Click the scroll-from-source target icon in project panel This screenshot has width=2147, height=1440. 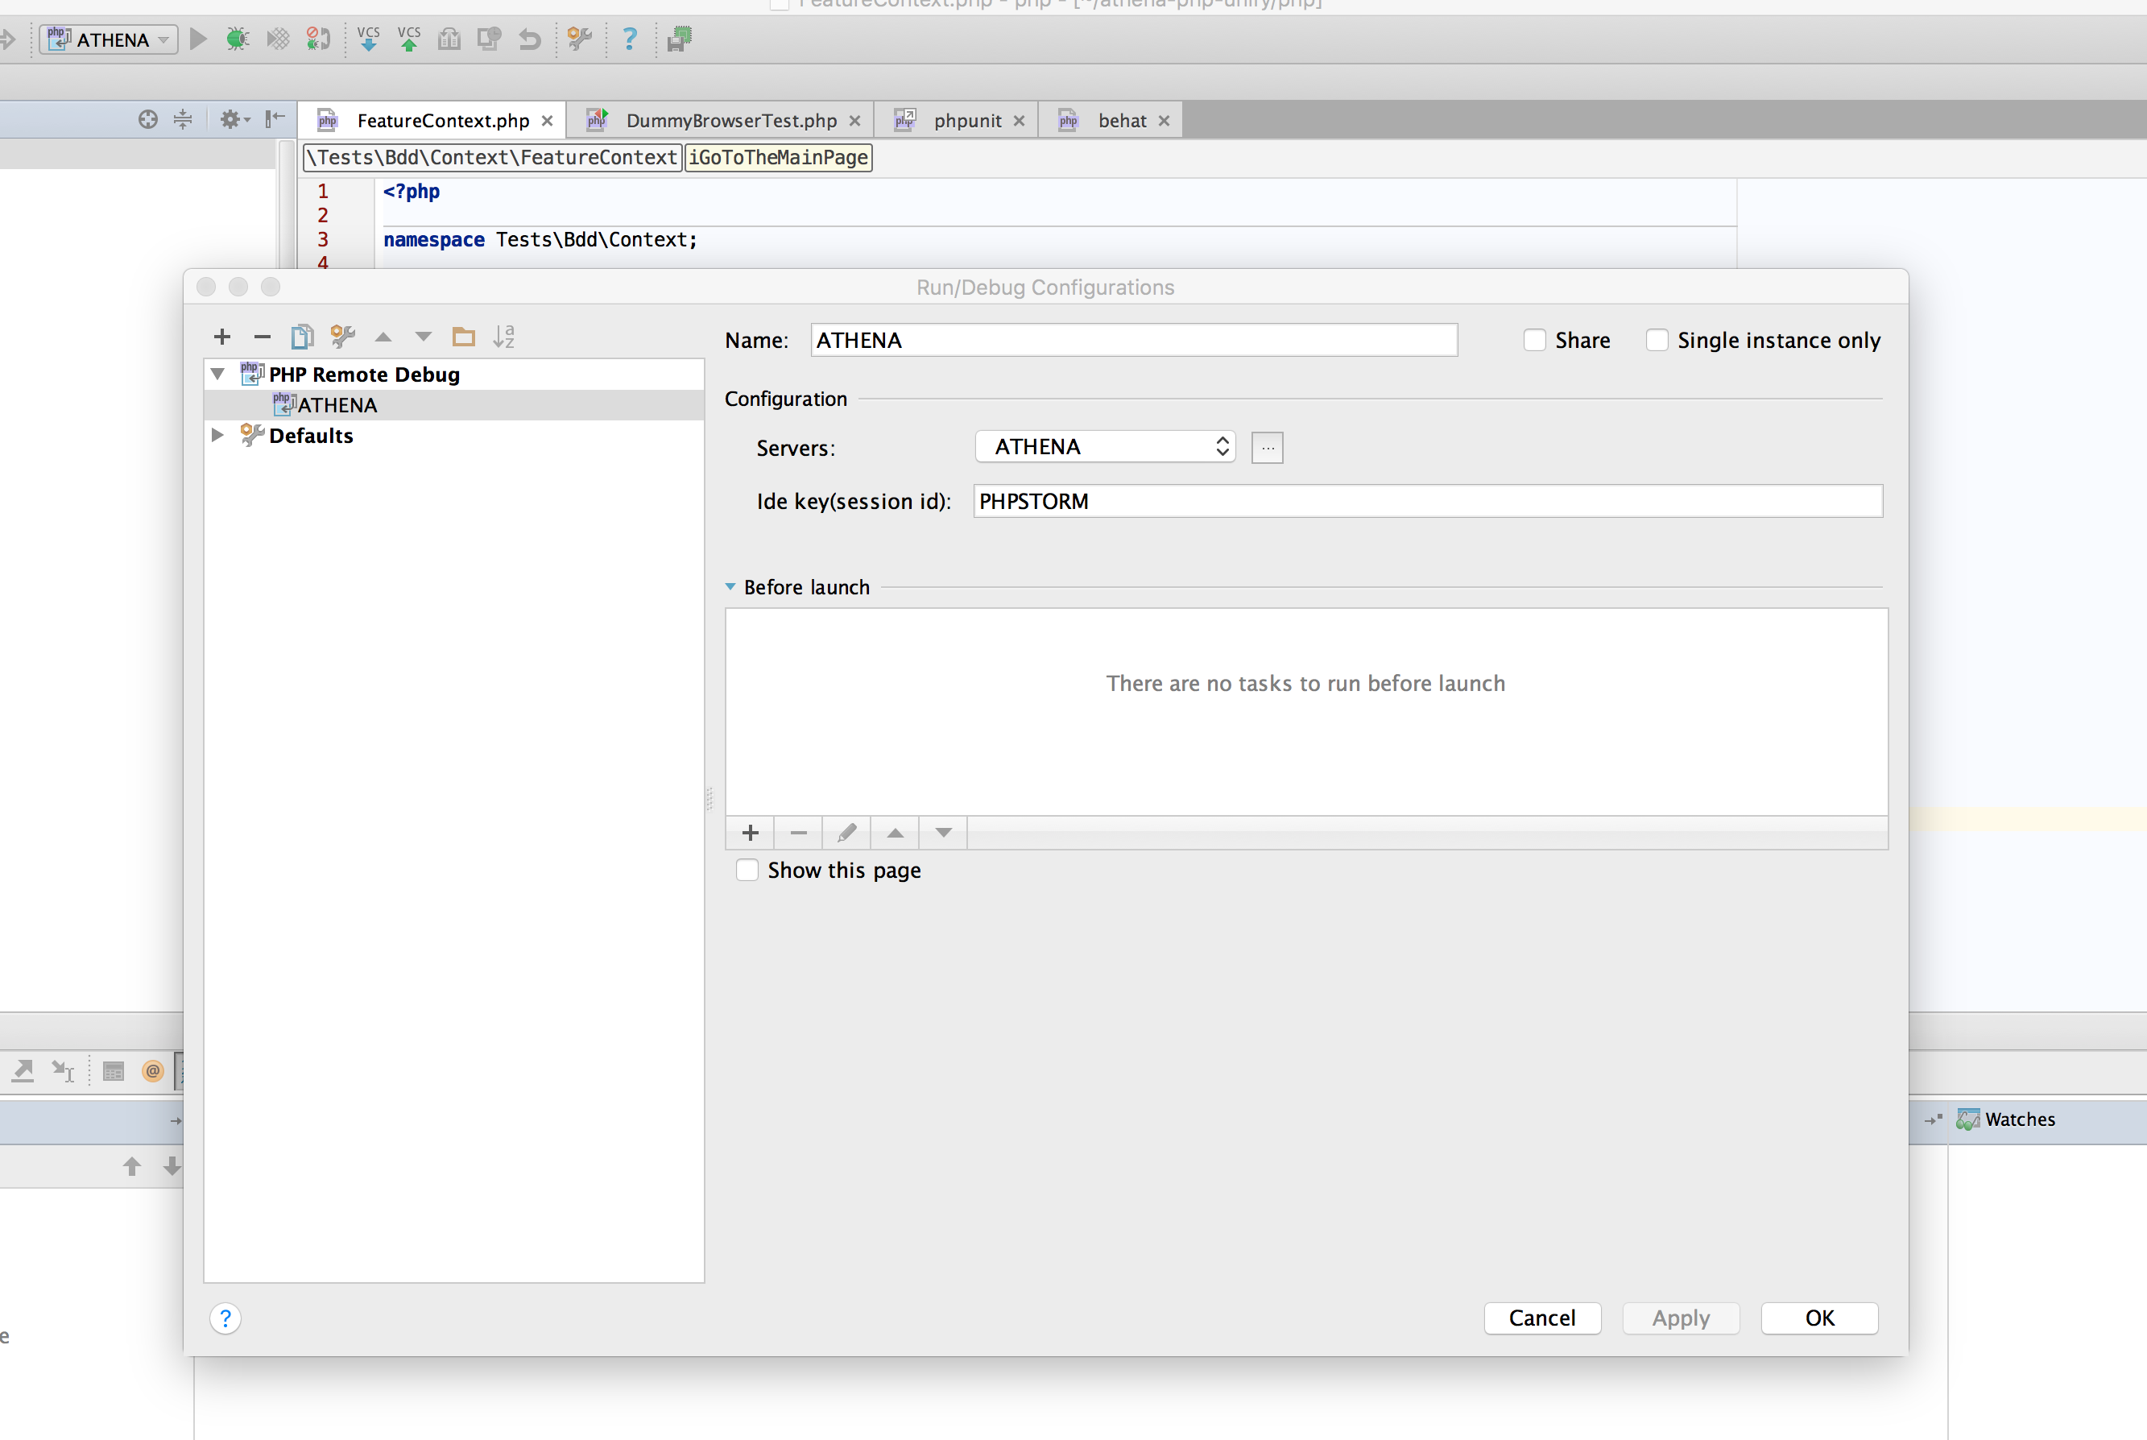tap(148, 119)
